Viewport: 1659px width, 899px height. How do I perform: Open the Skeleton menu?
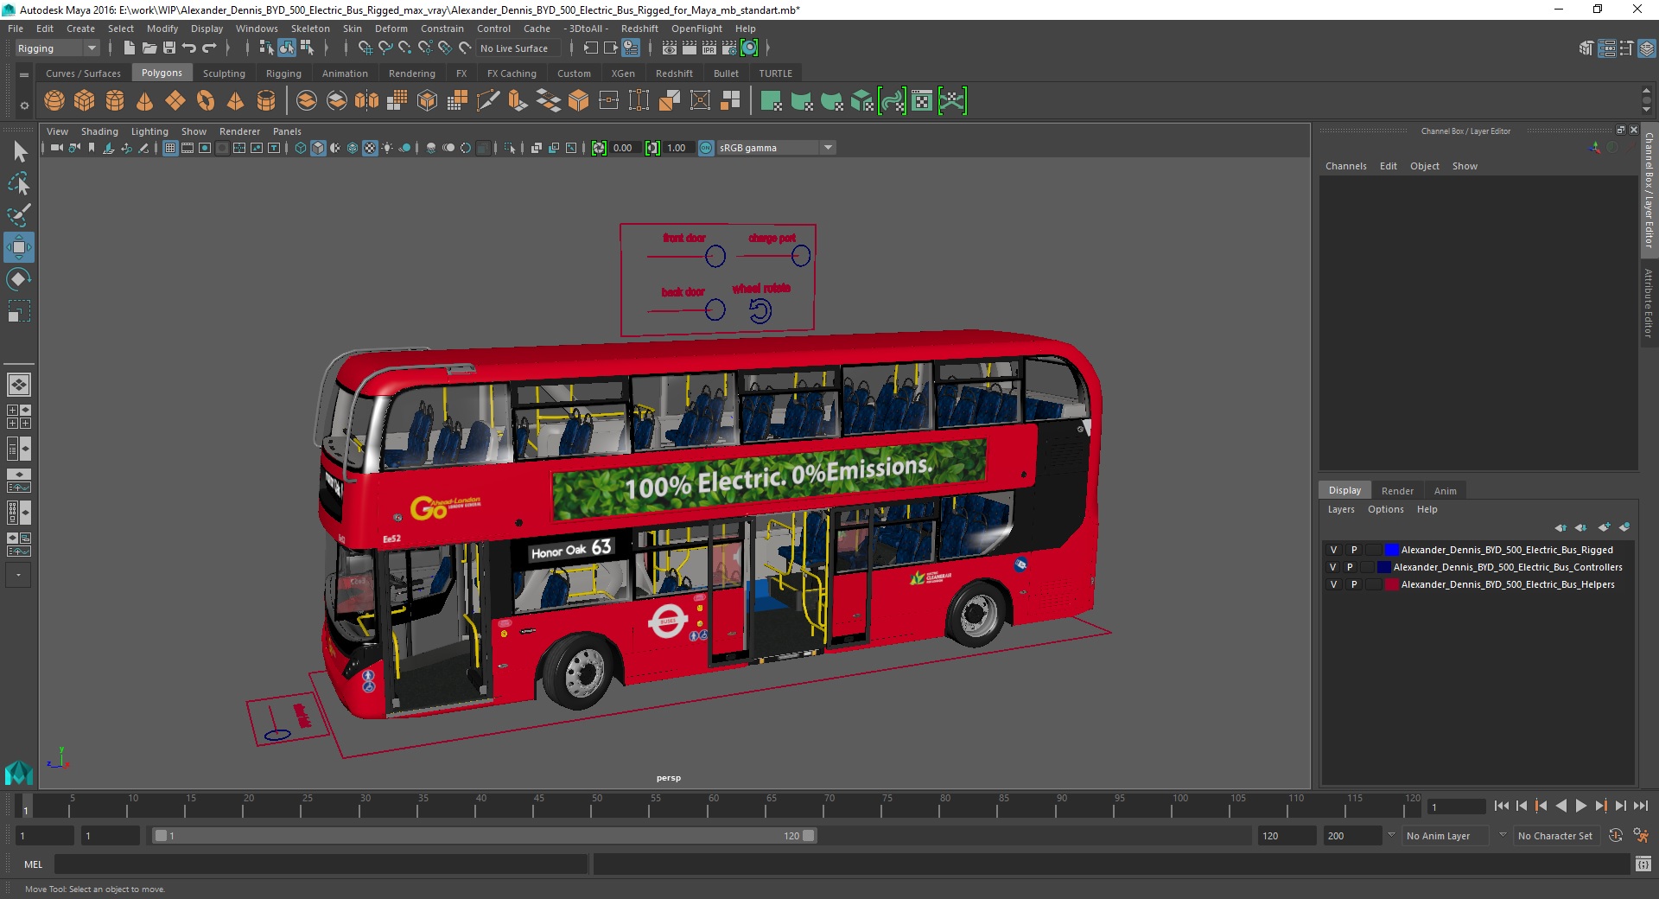click(310, 29)
